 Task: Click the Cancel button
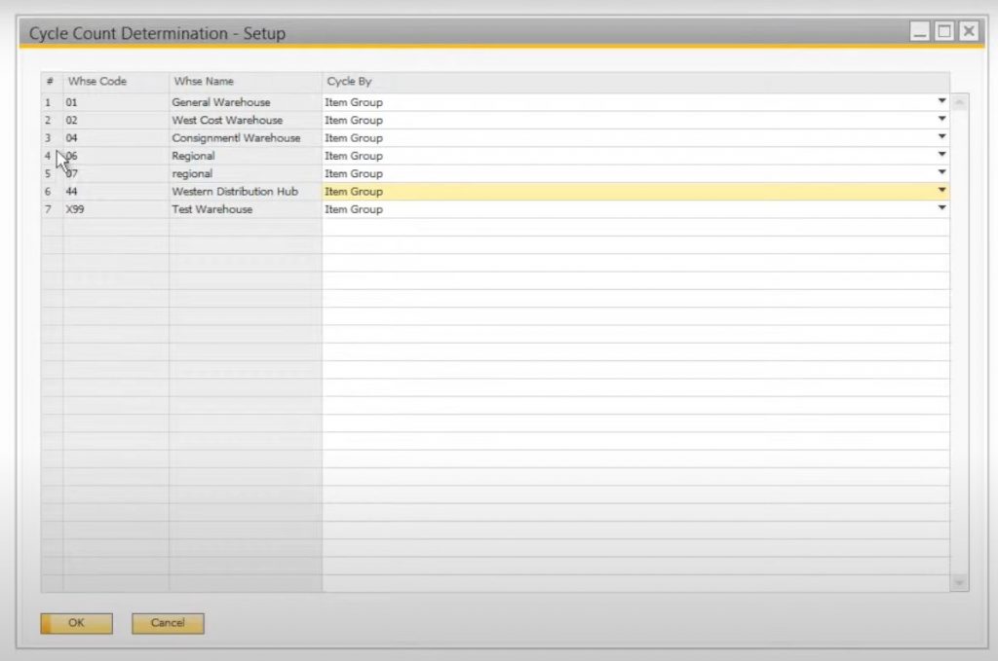coord(167,623)
